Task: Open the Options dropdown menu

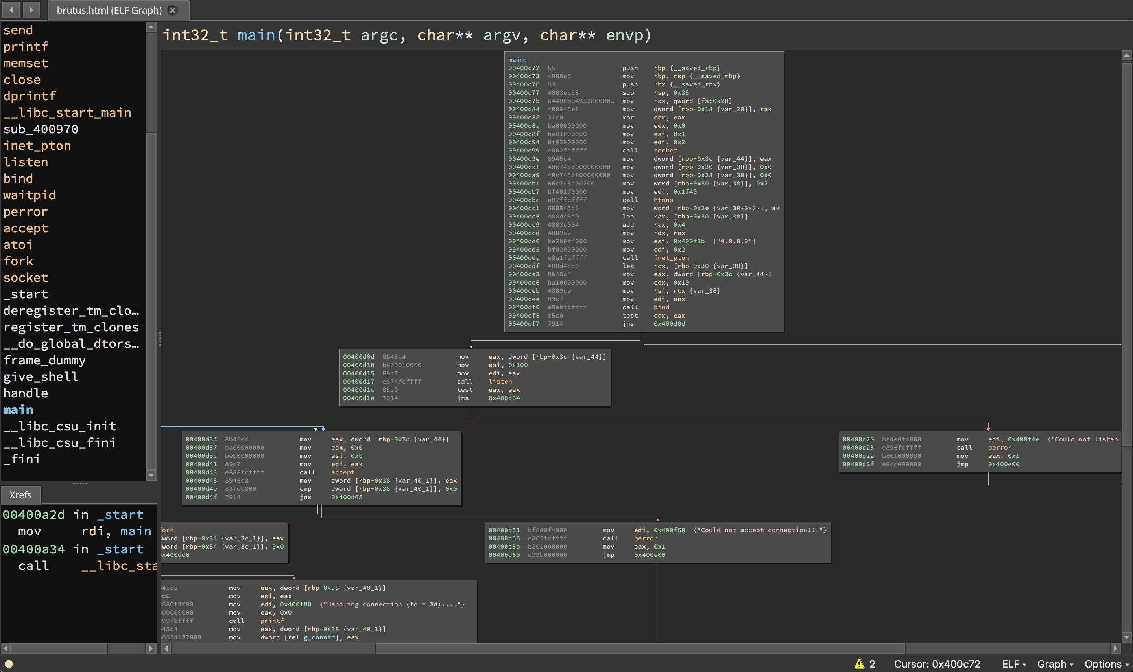Action: (x=1106, y=664)
